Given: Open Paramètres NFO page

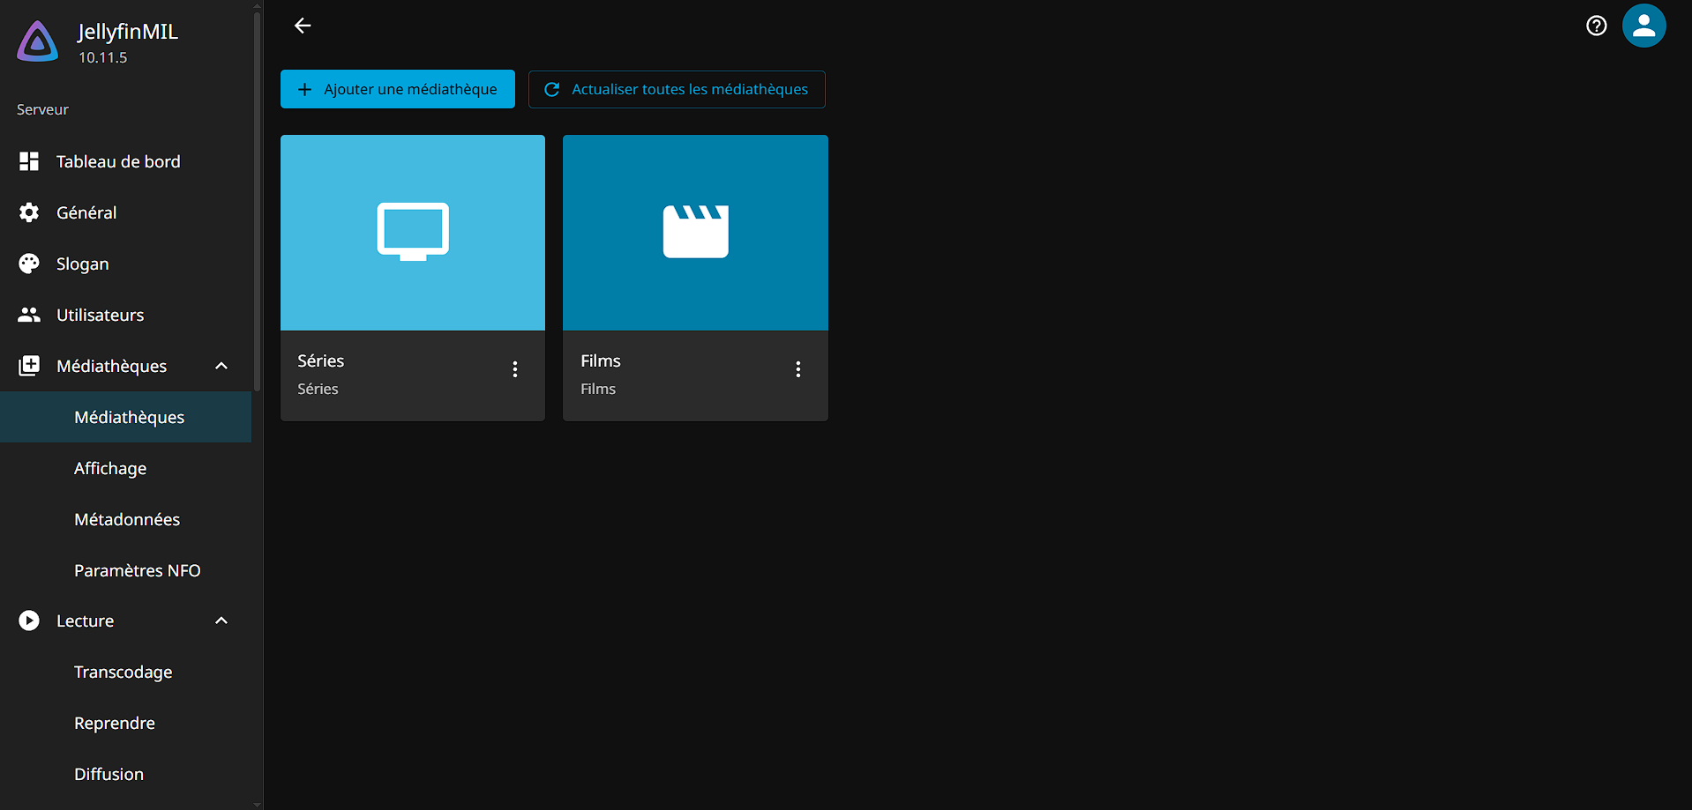Looking at the screenshot, I should (138, 570).
